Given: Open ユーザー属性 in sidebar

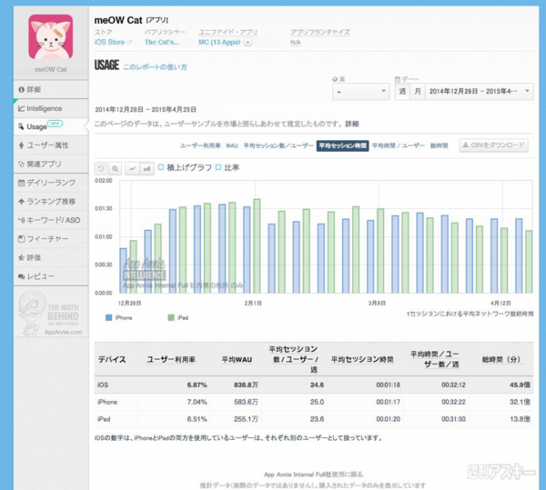Looking at the screenshot, I should [x=51, y=145].
